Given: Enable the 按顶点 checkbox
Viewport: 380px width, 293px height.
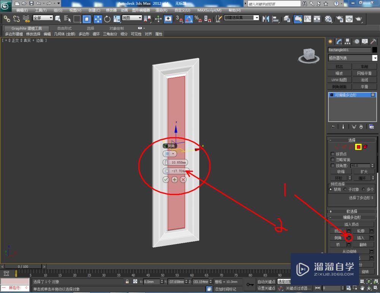Looking at the screenshot, I should pyautogui.click(x=332, y=154).
